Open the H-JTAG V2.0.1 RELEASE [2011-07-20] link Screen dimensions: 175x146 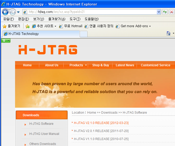[x=101, y=131]
